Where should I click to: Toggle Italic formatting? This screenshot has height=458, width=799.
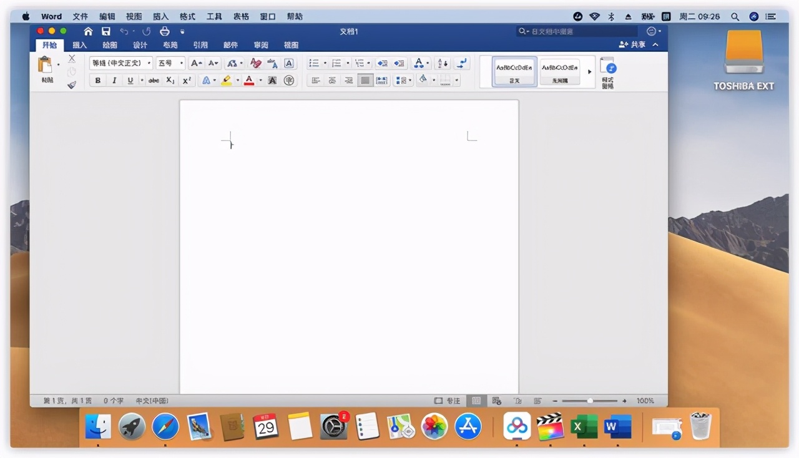point(114,80)
